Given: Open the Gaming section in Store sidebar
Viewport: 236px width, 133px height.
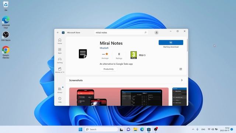Looking at the screenshot, I should coord(60,61).
